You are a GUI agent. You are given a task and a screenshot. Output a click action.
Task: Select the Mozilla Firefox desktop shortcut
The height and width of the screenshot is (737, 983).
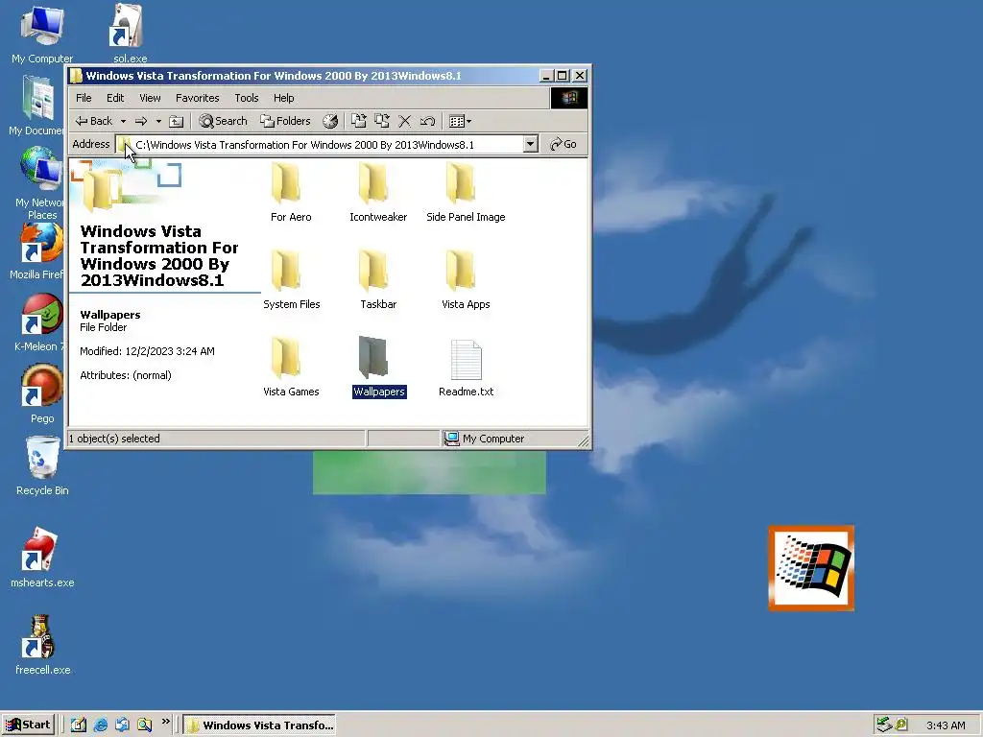(37, 250)
